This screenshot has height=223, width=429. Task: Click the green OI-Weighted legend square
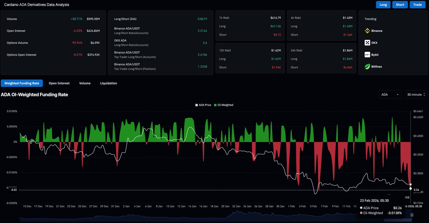(x=215, y=105)
